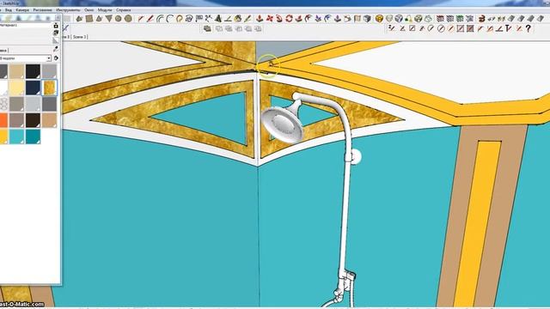
Task: Select the beige swatch in top row
Action: click(x=16, y=71)
